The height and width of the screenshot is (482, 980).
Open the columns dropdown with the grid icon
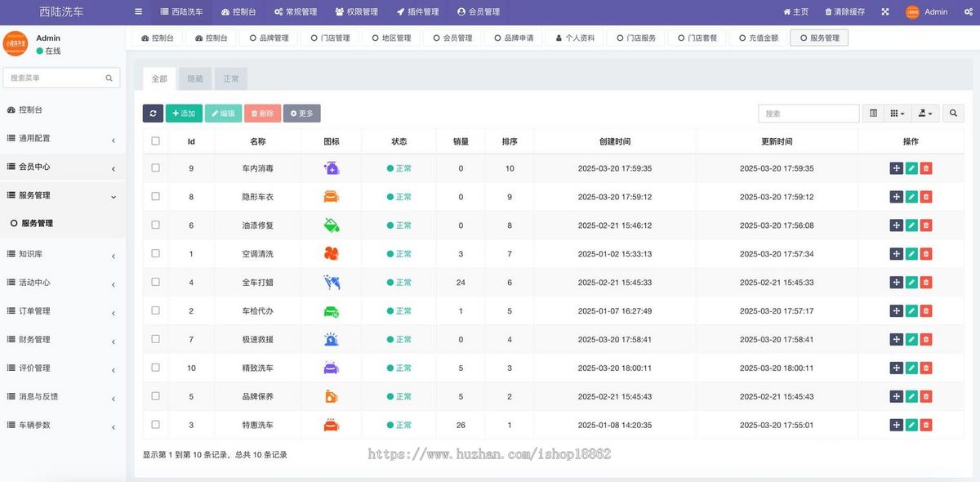click(x=897, y=114)
